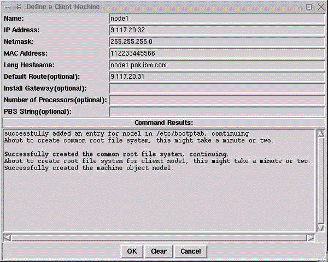
Task: Close the Define a Client Machine window
Action: 320,7
